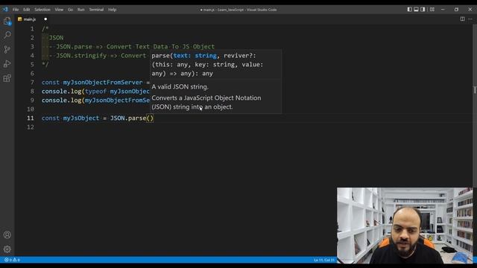Click myJsObject variable on line 11

81,118
